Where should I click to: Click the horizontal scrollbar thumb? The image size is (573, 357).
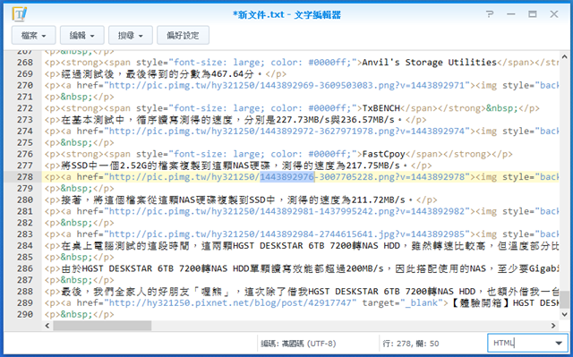pos(102,326)
